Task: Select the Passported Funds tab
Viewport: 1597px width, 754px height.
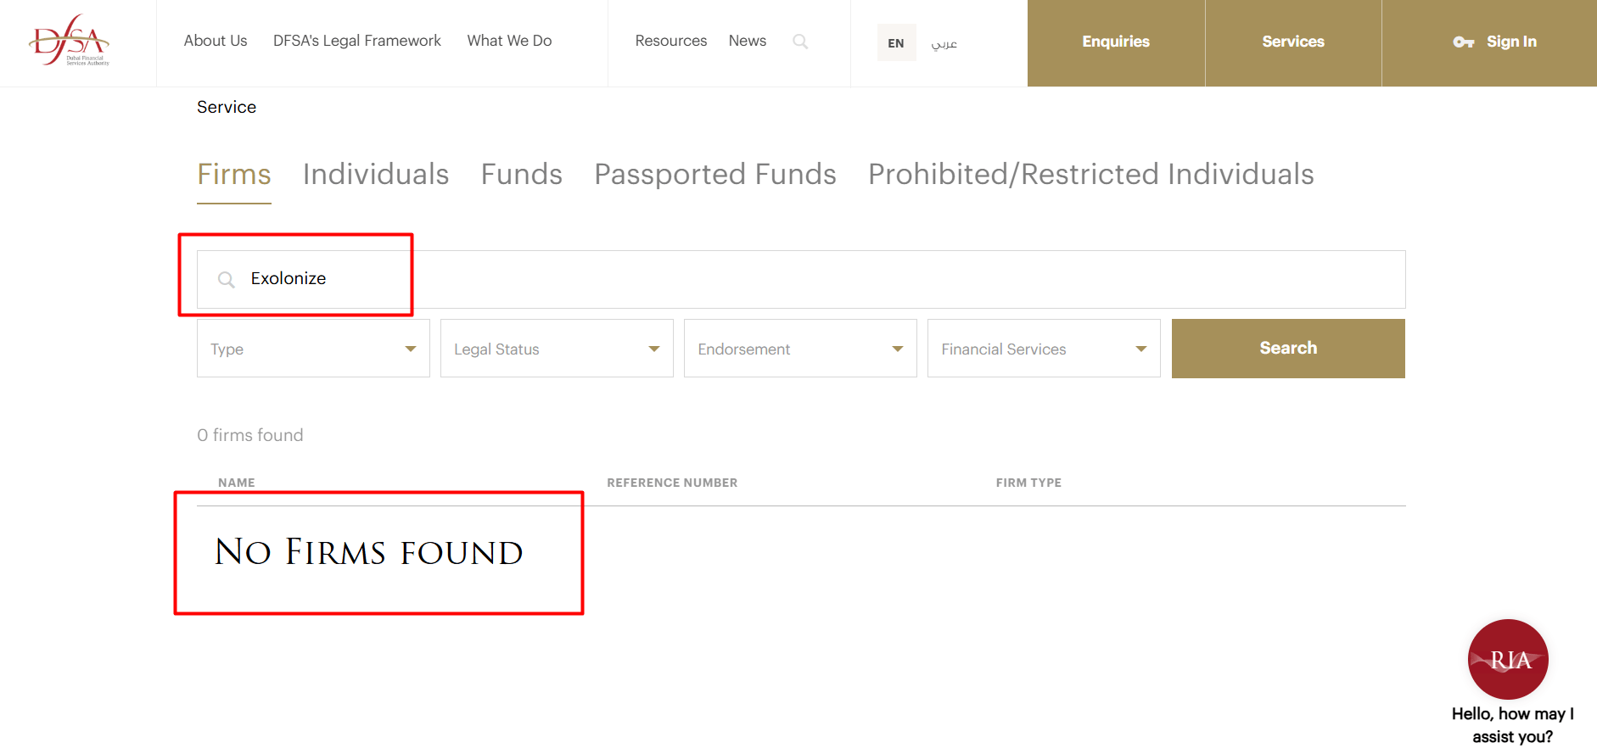Action: (714, 175)
